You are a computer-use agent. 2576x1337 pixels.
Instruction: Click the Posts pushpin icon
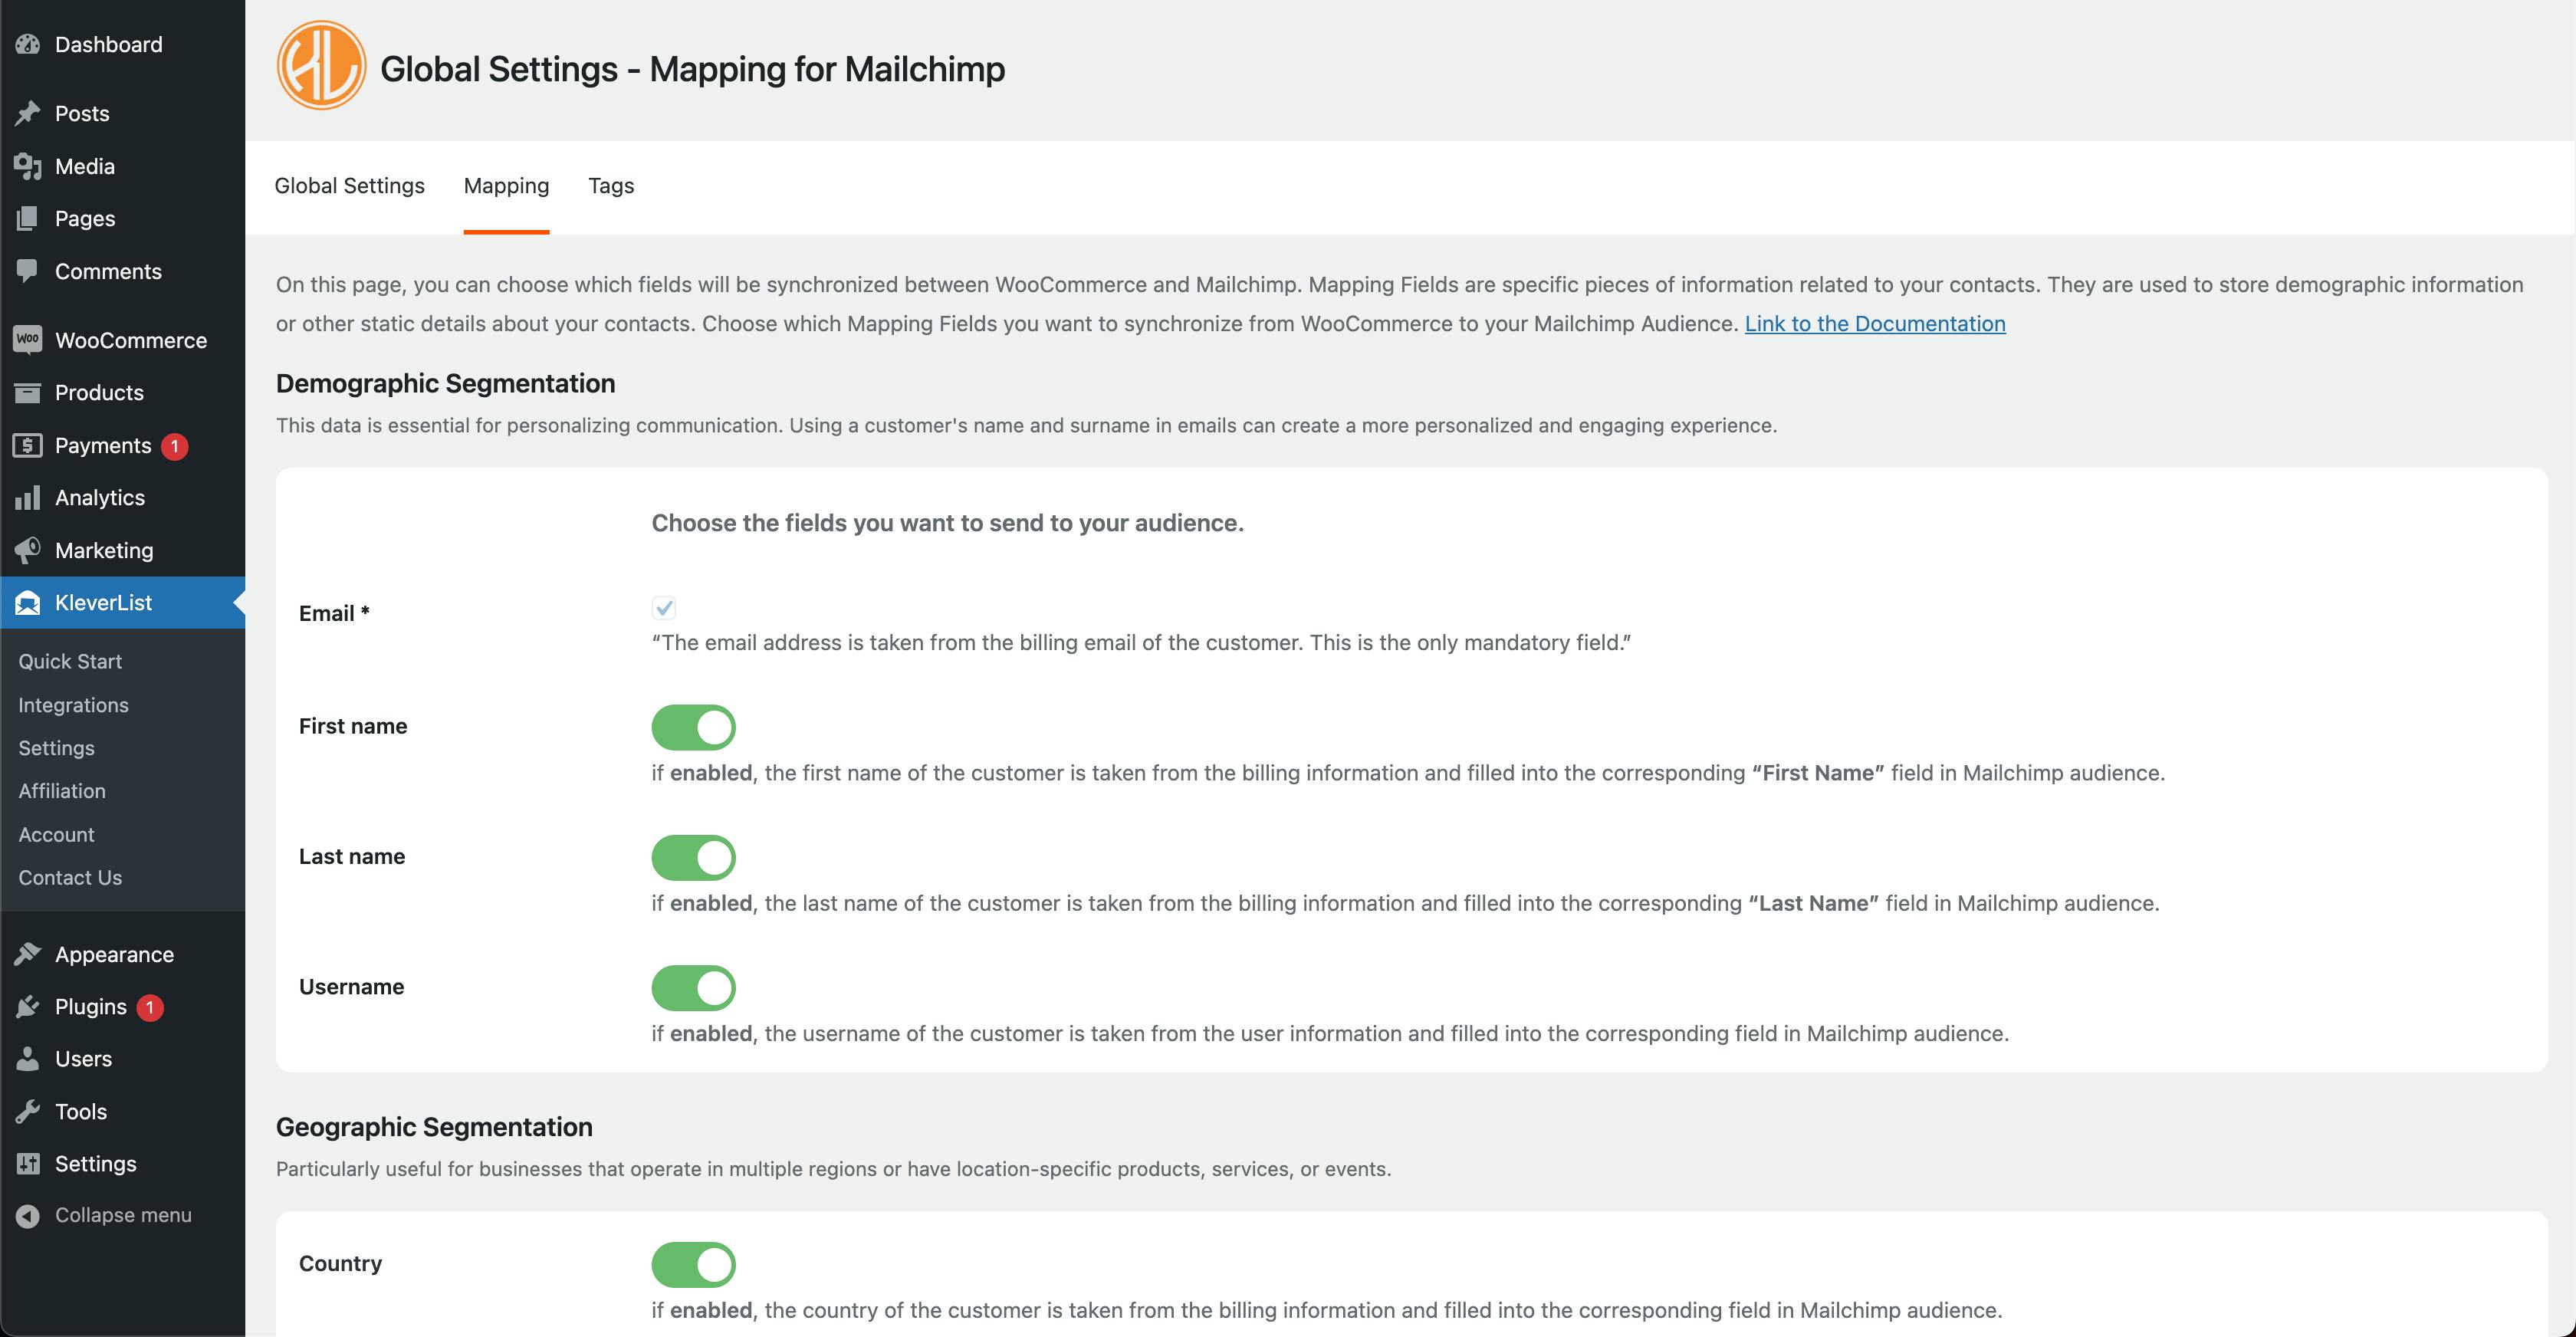(x=28, y=113)
